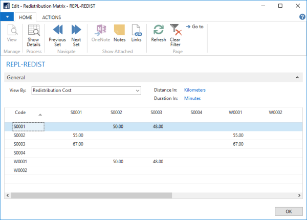Switch to the ACTIONS tab
307x220 pixels.
51,17
